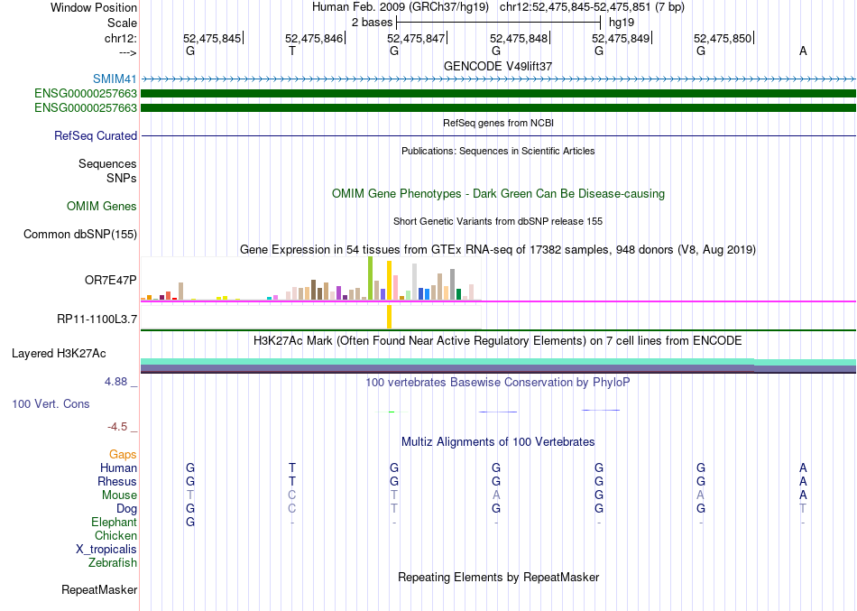Click Repeating Elements by RepeatMasker title
The height and width of the screenshot is (611, 857).
[498, 577]
